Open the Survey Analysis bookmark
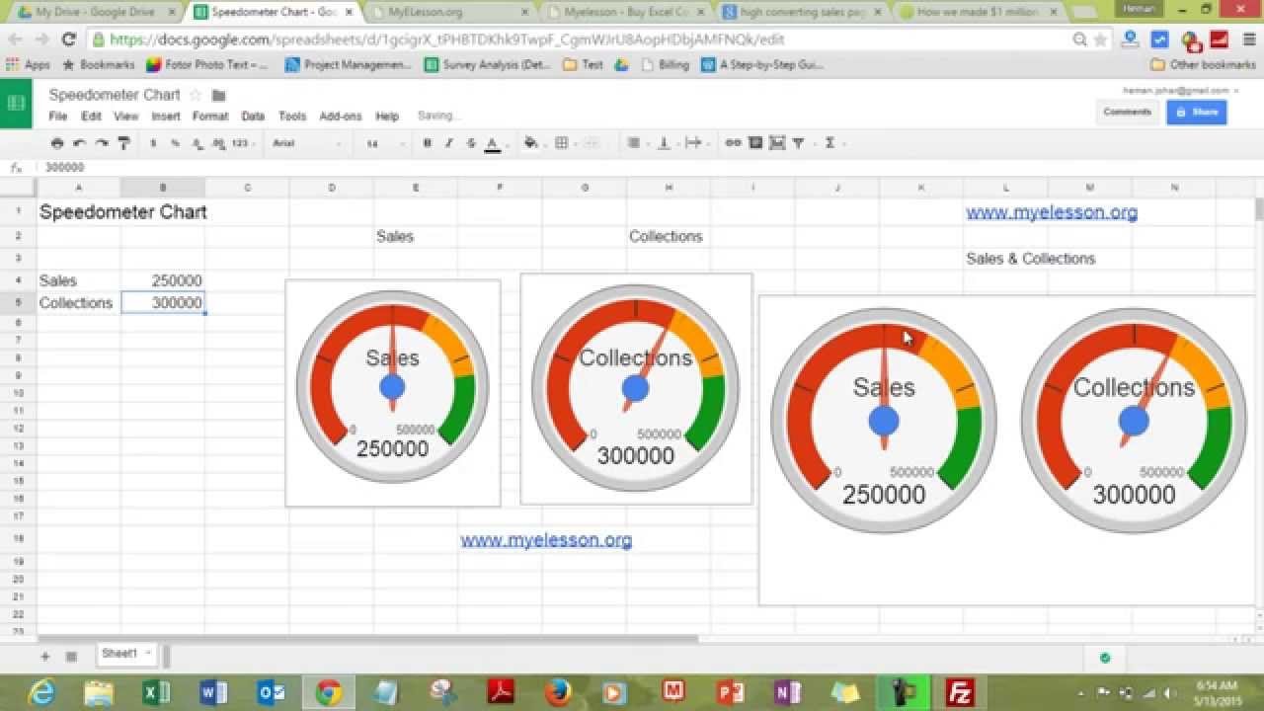The height and width of the screenshot is (711, 1264). [x=488, y=64]
